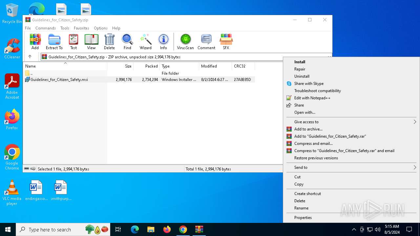Click the Extract To toolbar icon
This screenshot has width=420, height=236.
click(x=54, y=42)
